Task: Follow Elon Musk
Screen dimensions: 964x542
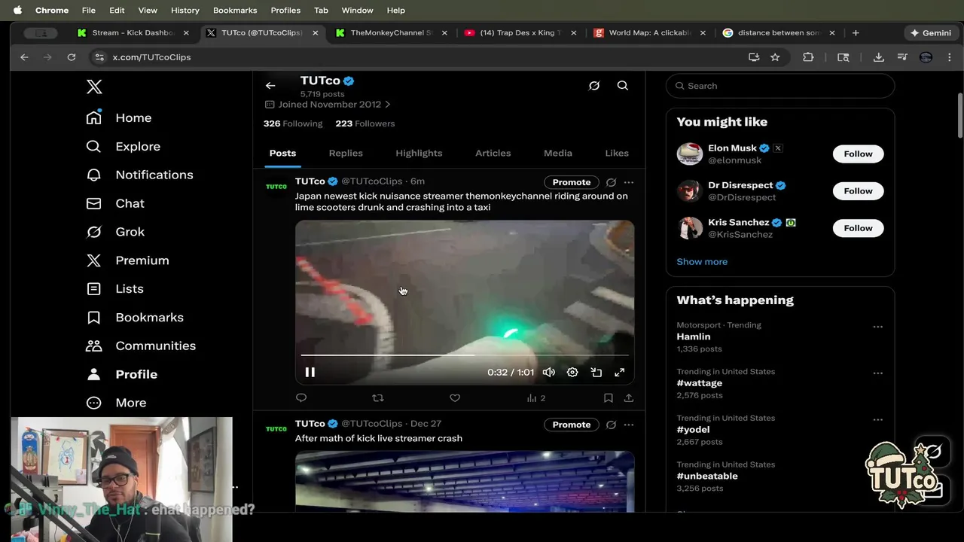Action: [858, 154]
